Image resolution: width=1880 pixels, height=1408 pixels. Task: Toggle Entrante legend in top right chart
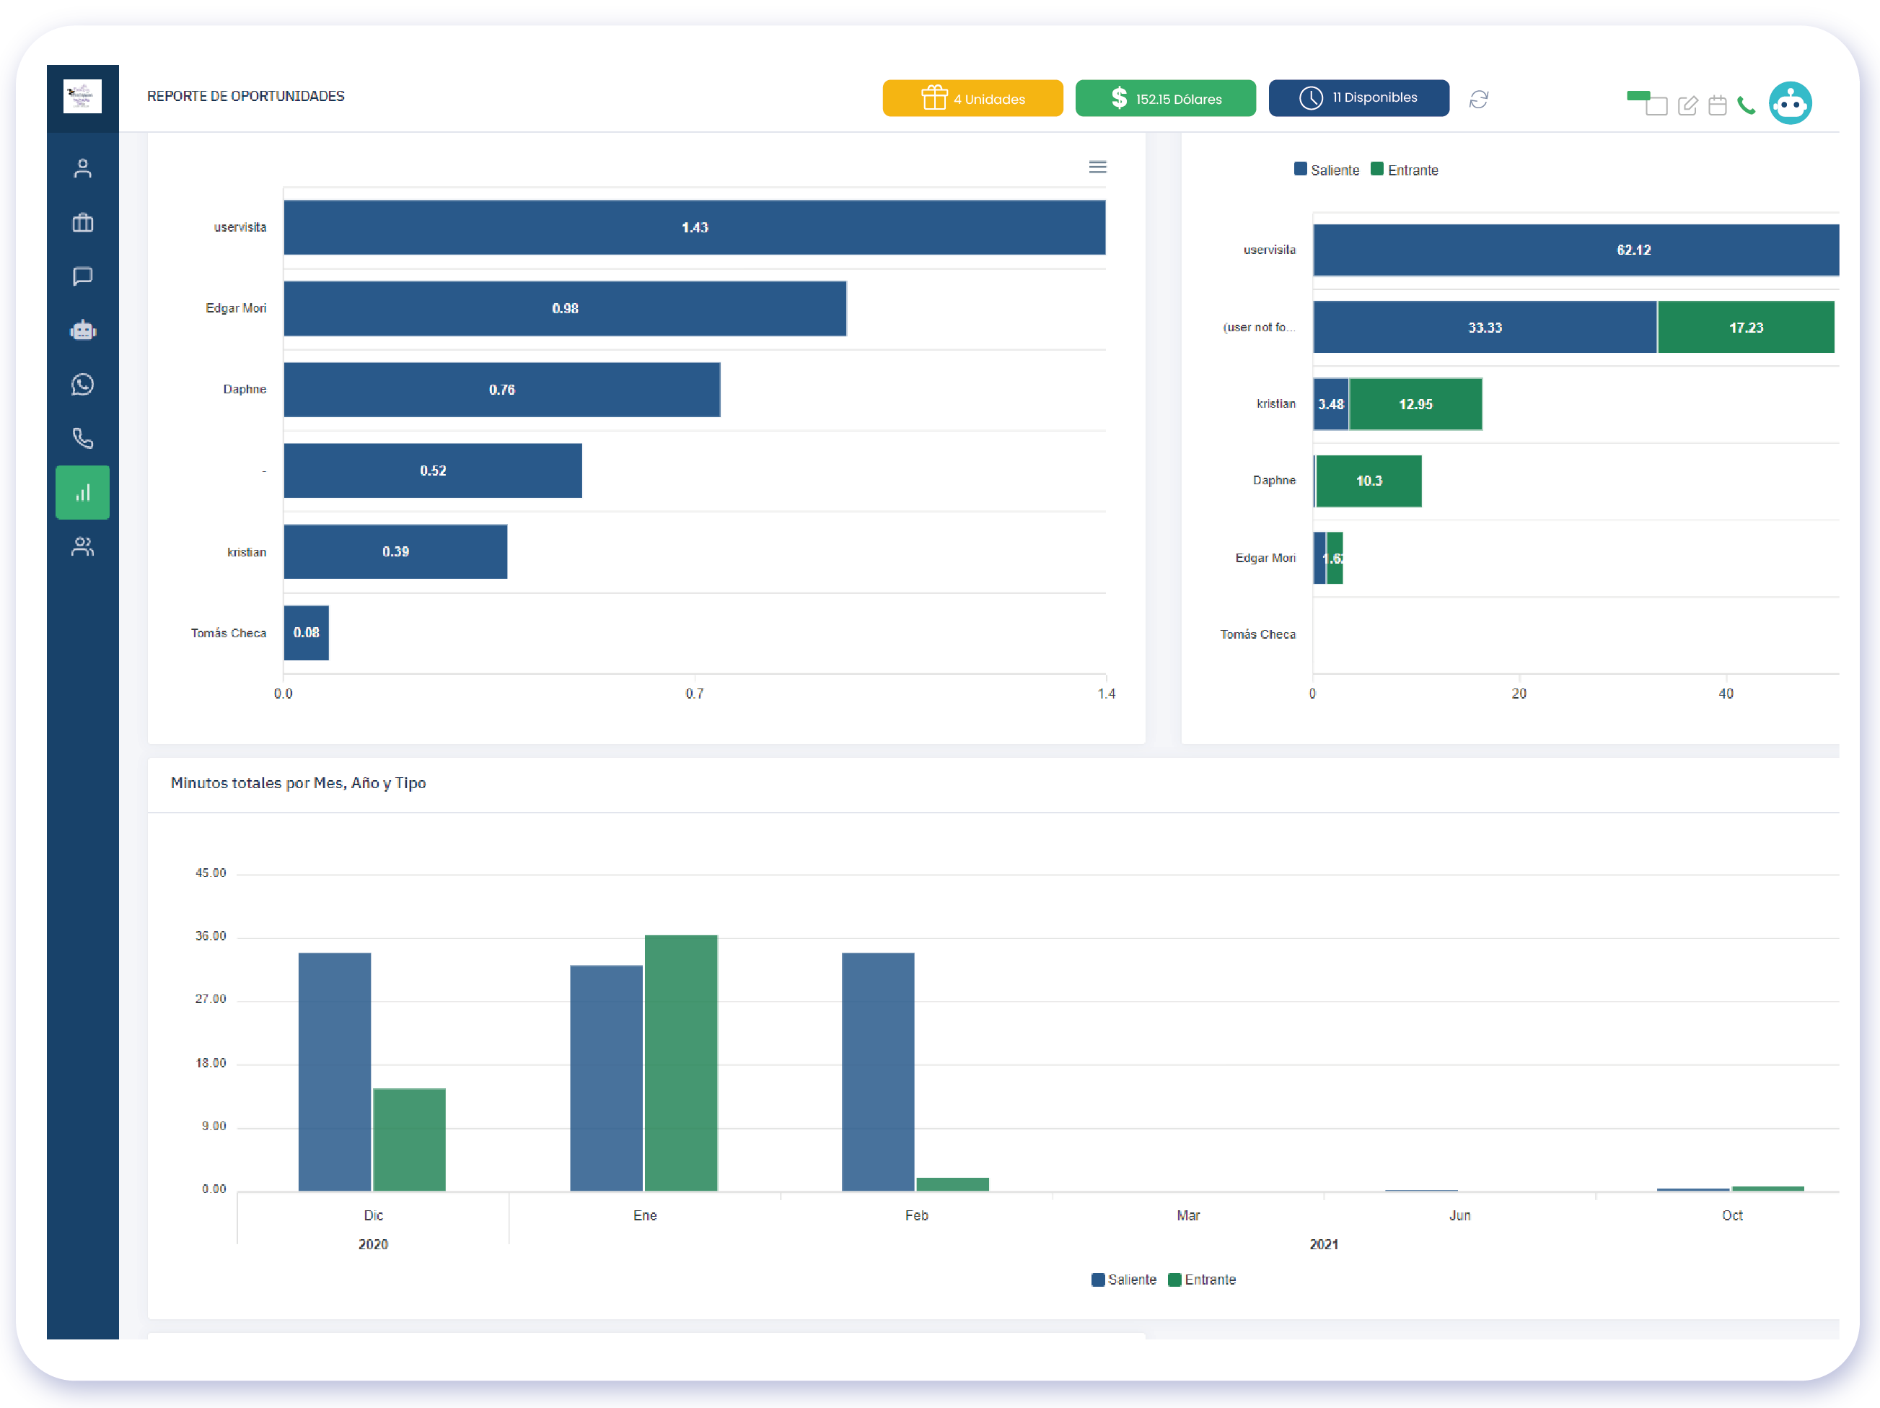tap(1404, 170)
